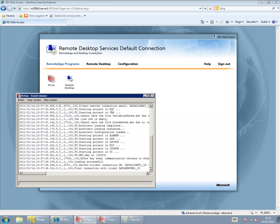The width and height of the screenshot is (280, 224).
Task: Launch the PcVue RemoteApp program icon
Action: point(51,81)
